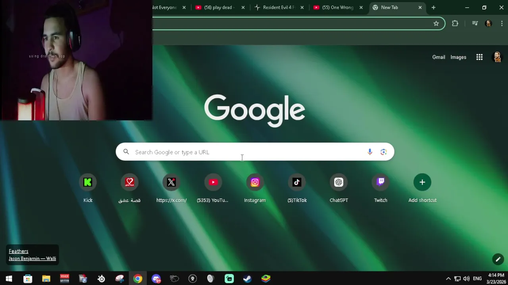
Task: Open the volume control in tray
Action: pyautogui.click(x=466, y=279)
